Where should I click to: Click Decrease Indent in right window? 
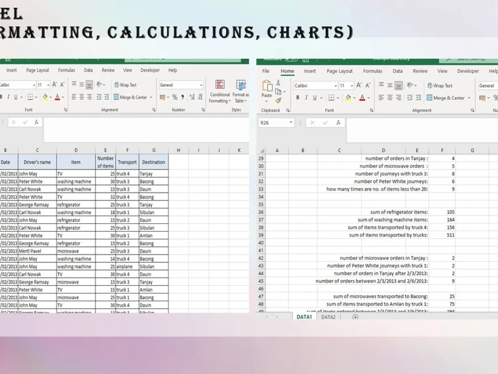point(410,98)
